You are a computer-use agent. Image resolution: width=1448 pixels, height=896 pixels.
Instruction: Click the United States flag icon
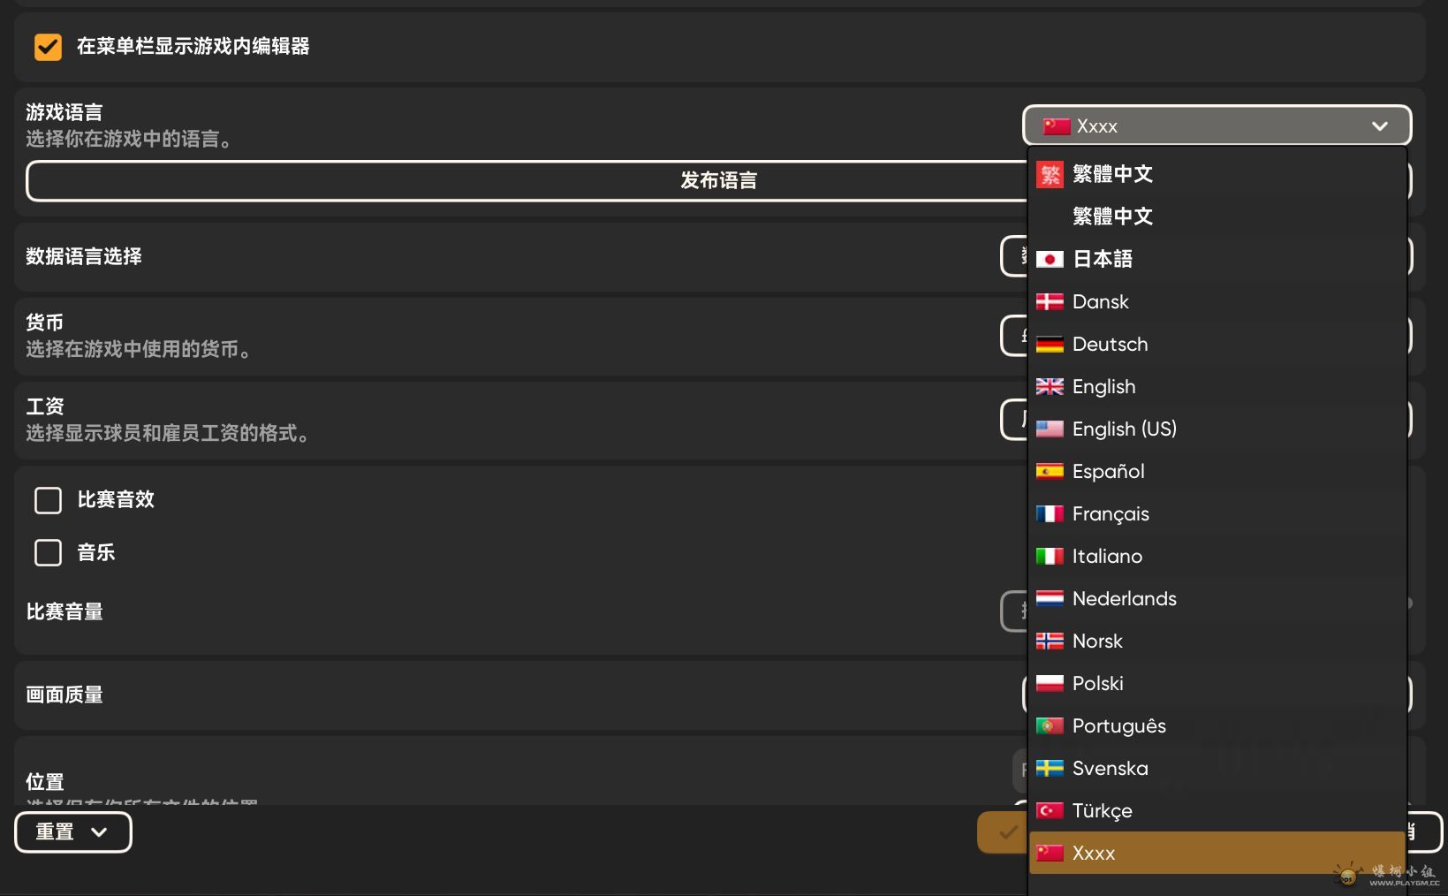pyautogui.click(x=1050, y=429)
